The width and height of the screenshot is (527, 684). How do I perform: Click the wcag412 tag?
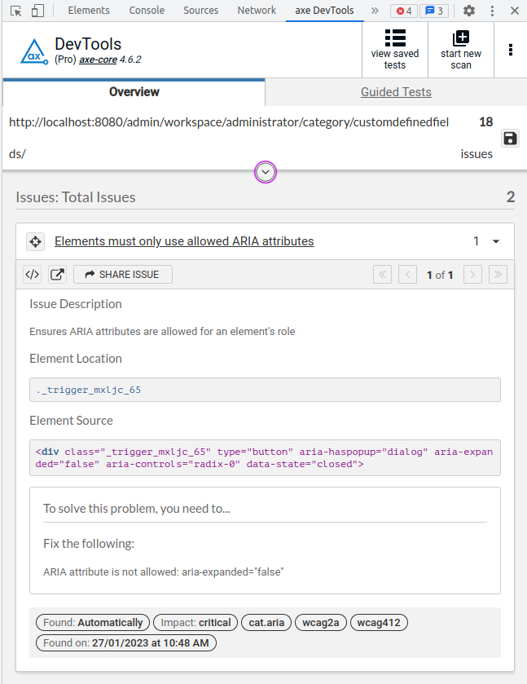click(380, 622)
